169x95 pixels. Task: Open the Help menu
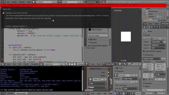tap(29, 2)
